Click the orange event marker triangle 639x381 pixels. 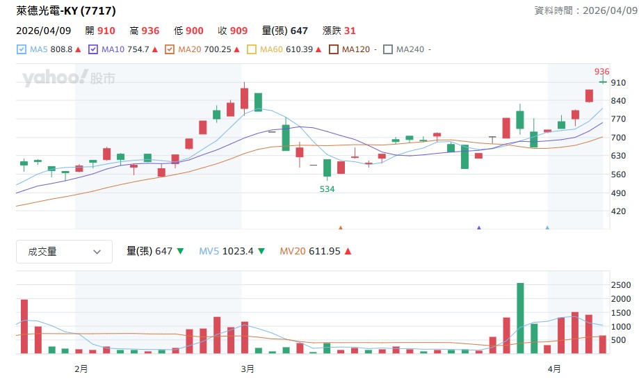[x=341, y=228]
